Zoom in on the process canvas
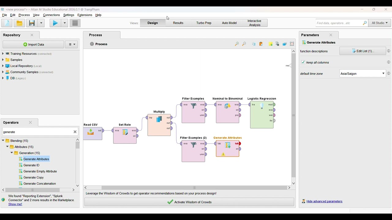Screen dimensions: 392x220 237,44
